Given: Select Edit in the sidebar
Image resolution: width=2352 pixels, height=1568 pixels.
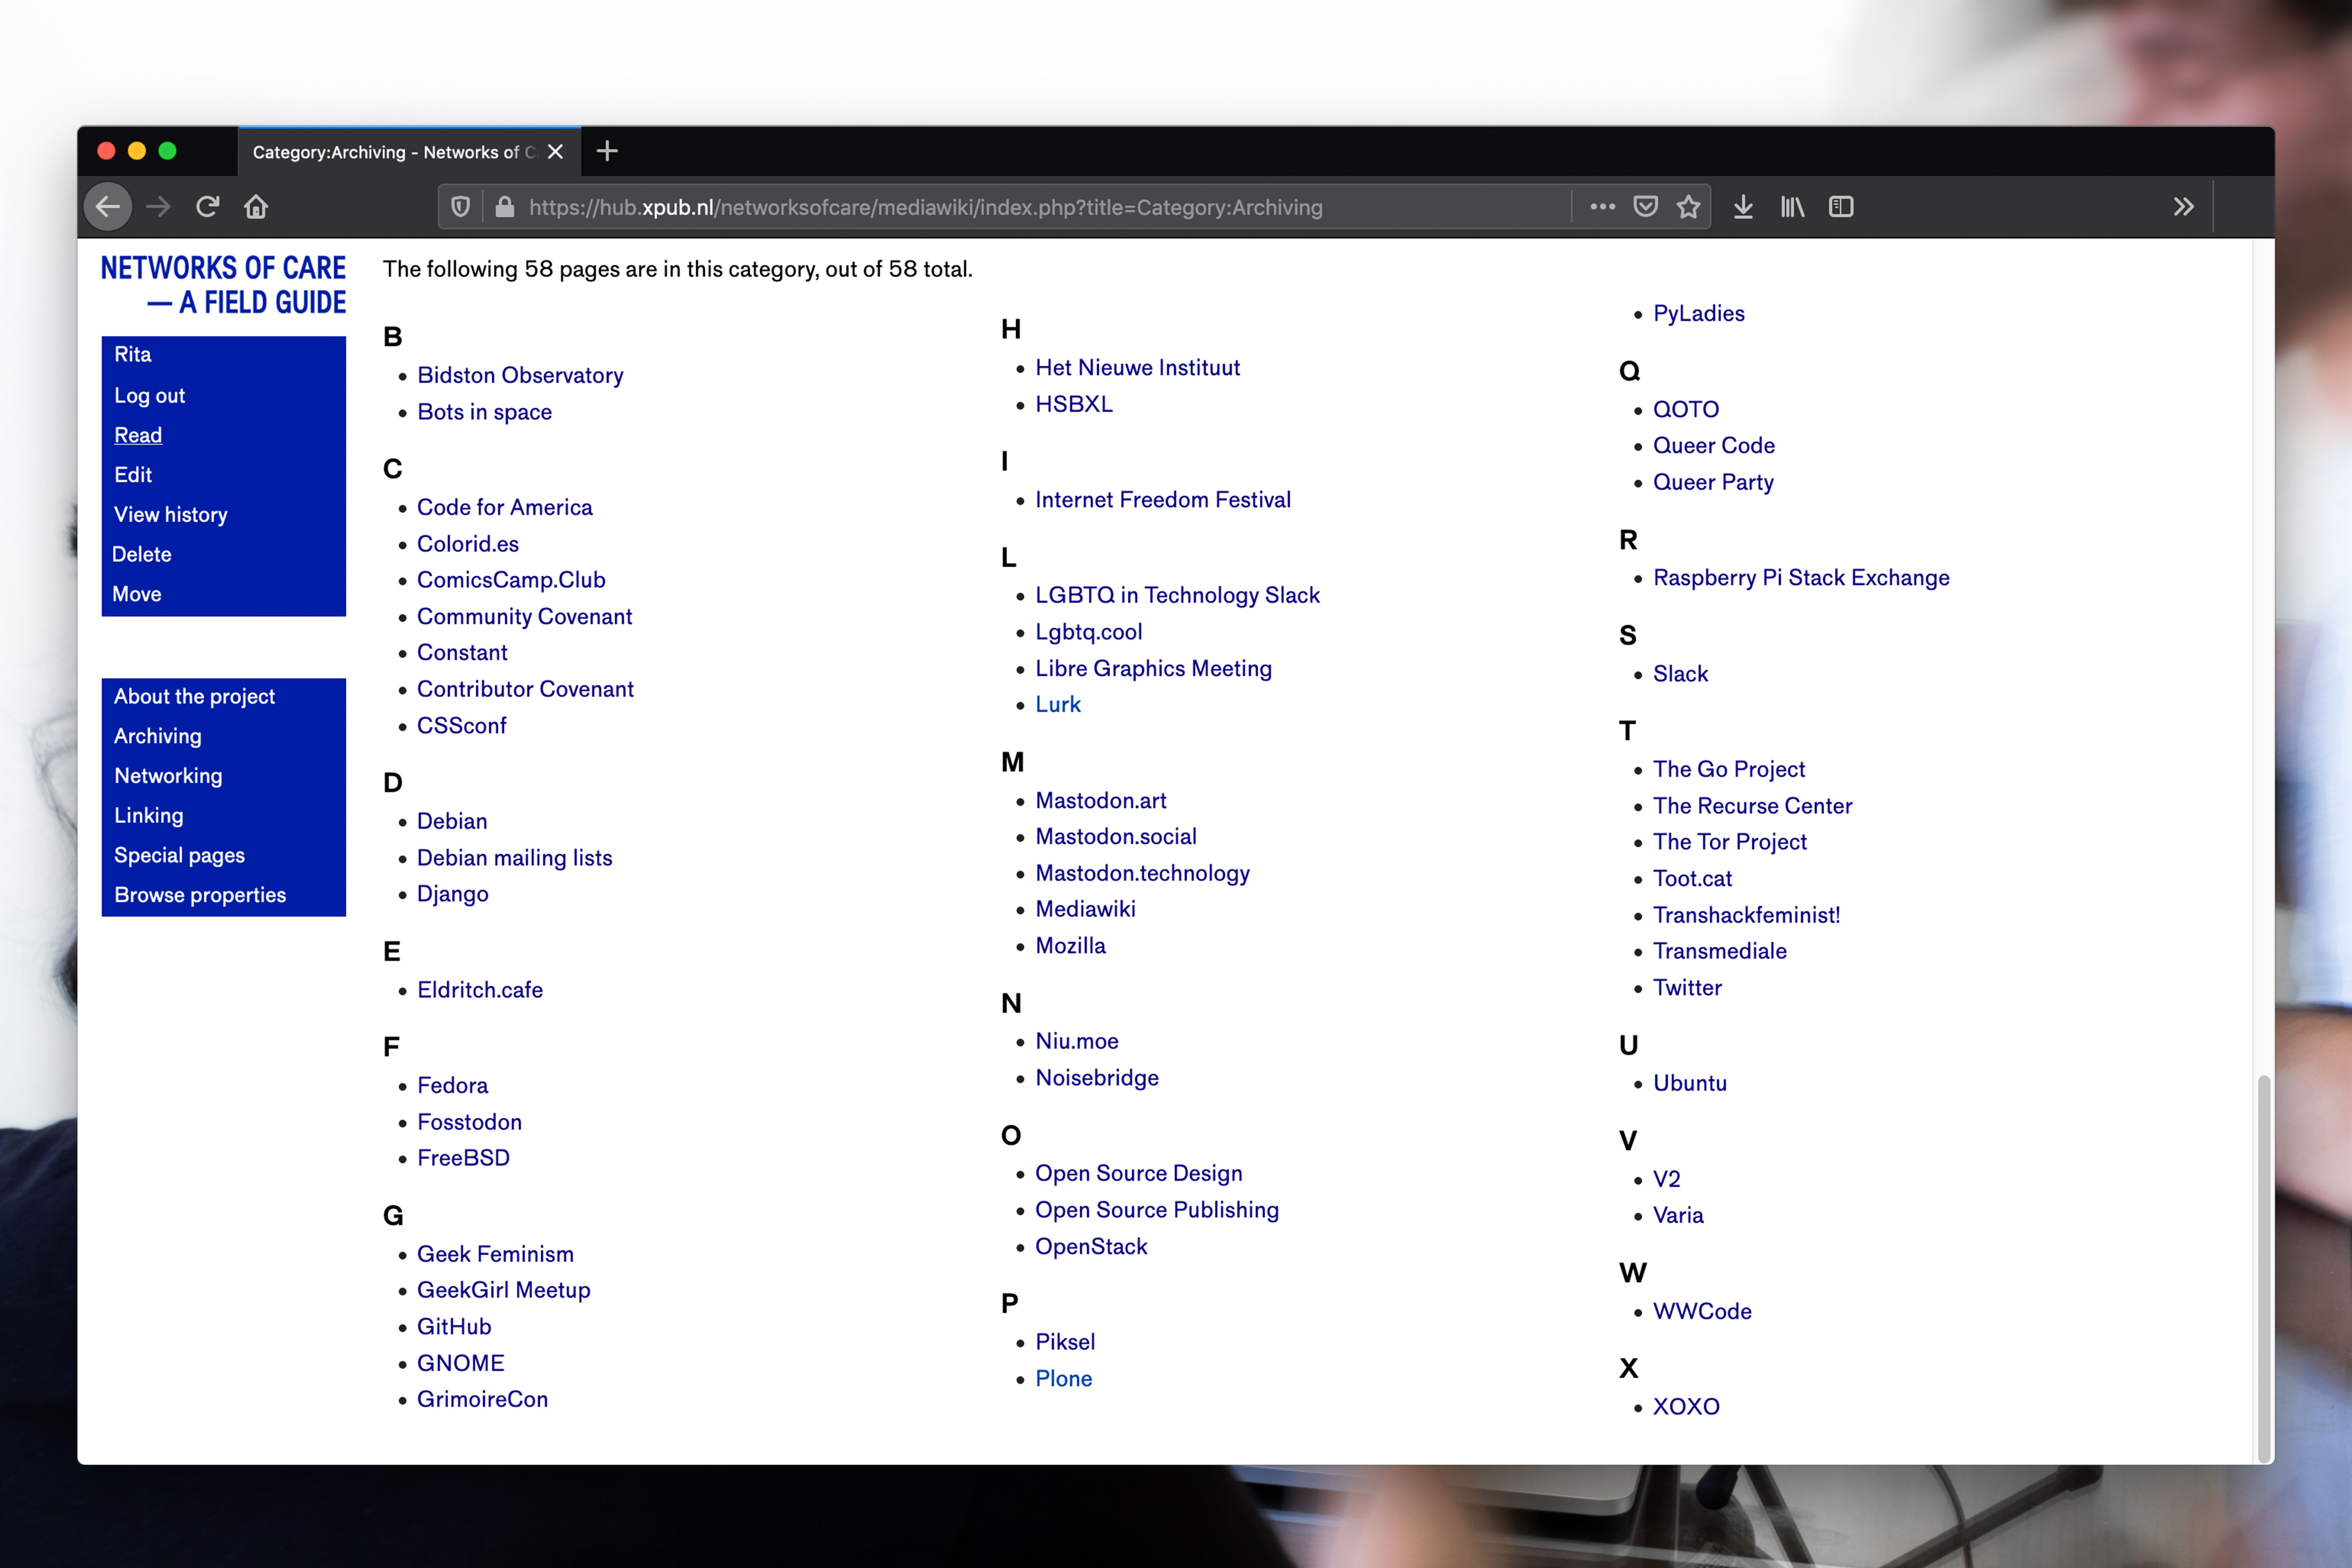Looking at the screenshot, I should coord(133,475).
